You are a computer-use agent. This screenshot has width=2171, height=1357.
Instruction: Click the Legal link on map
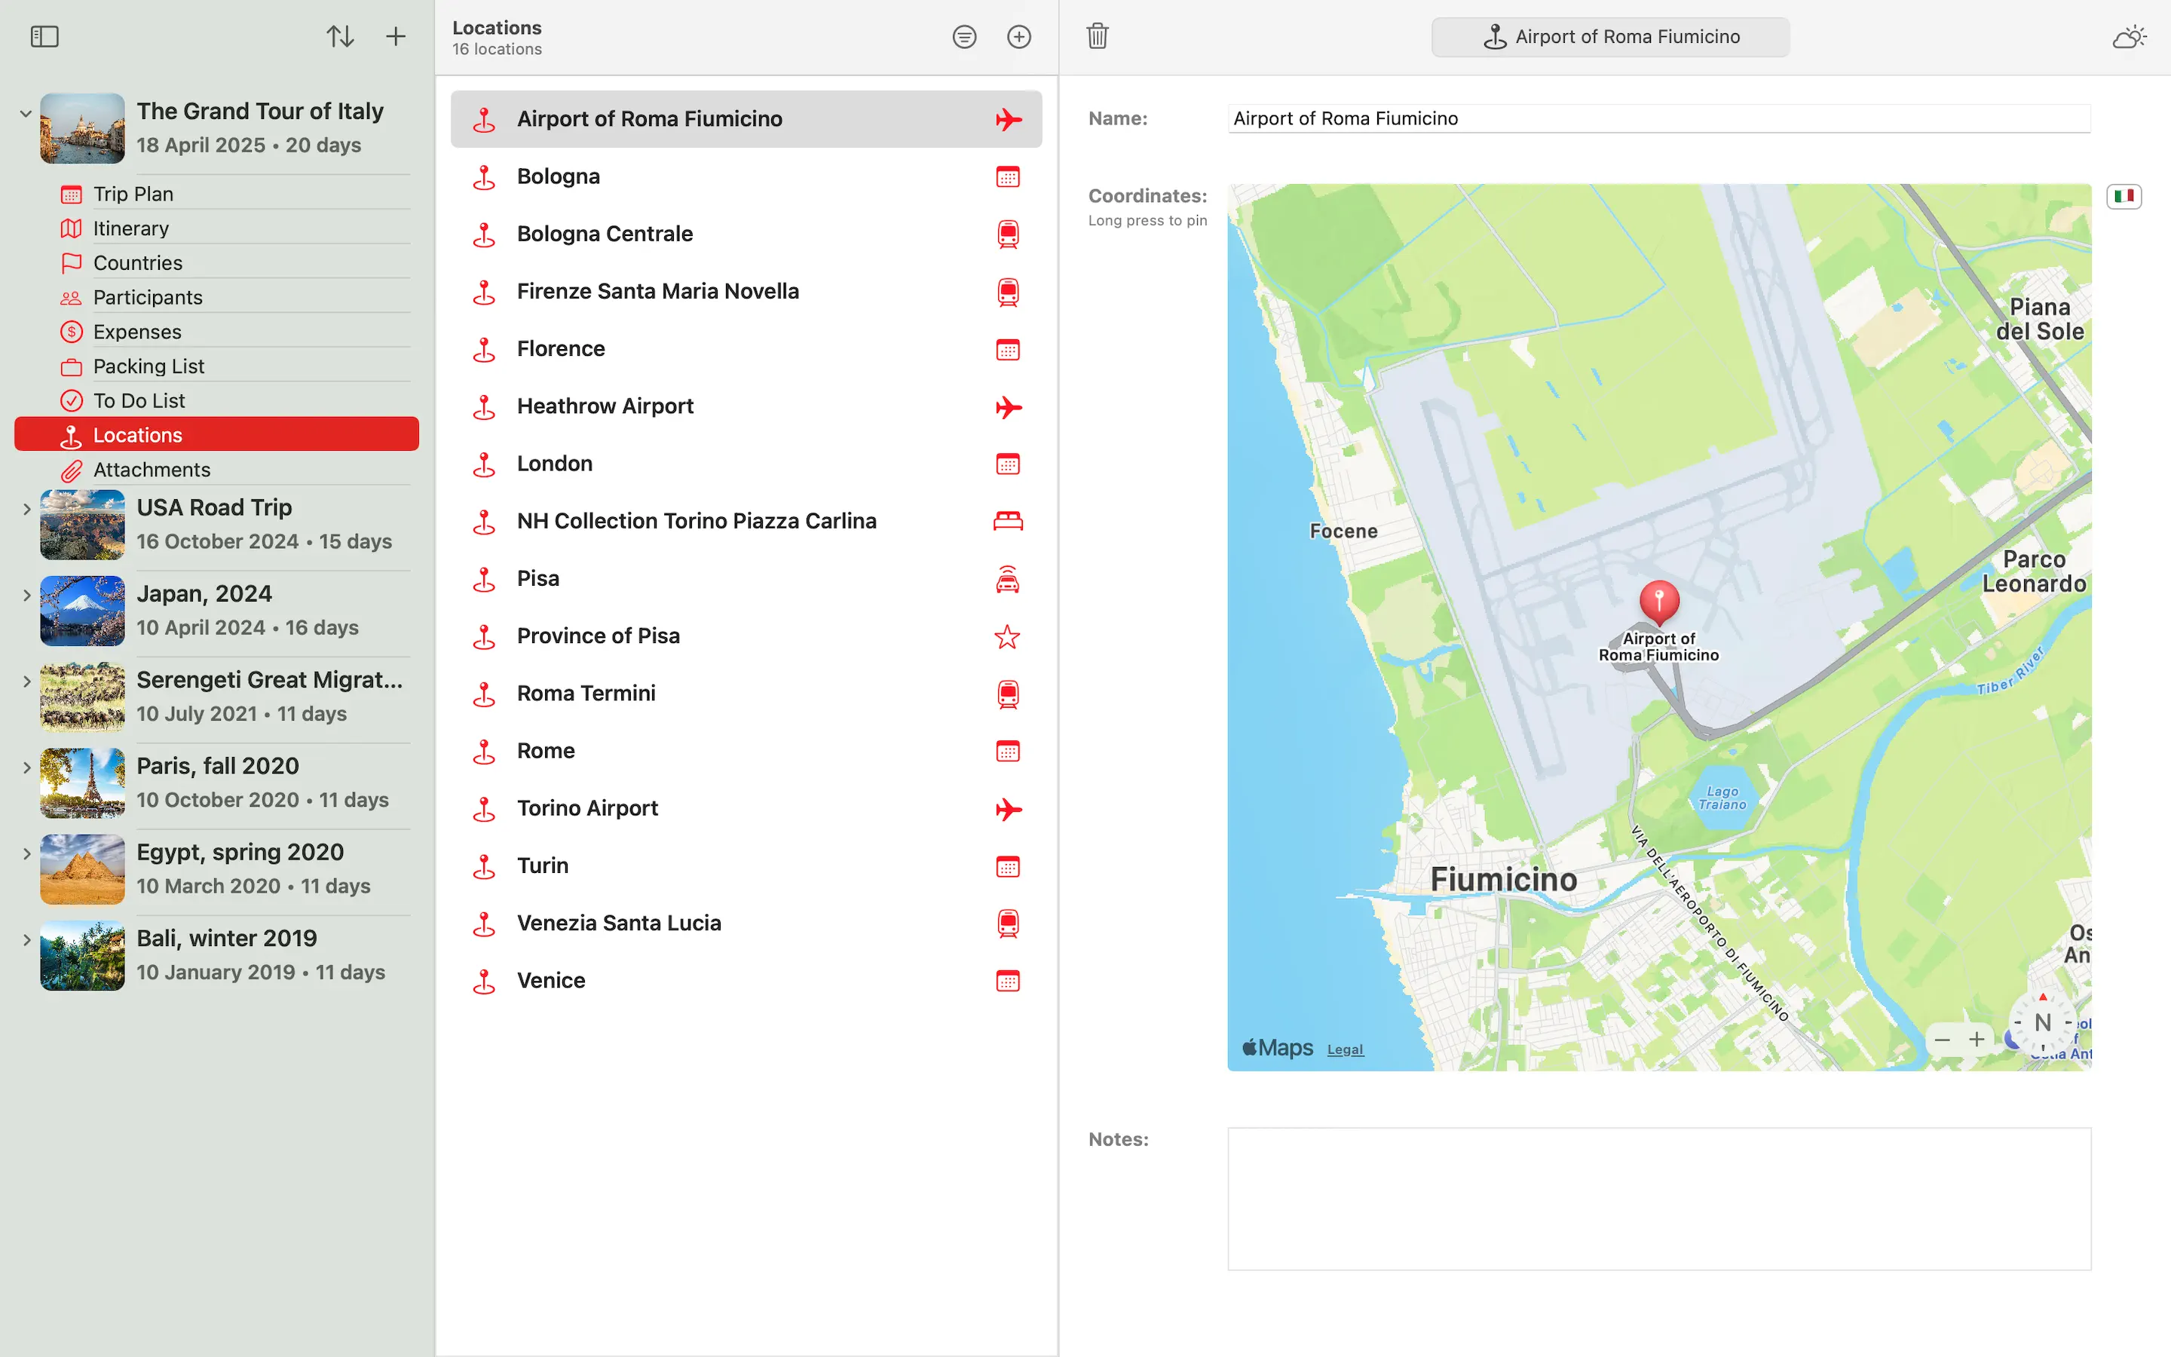coord(1344,1049)
